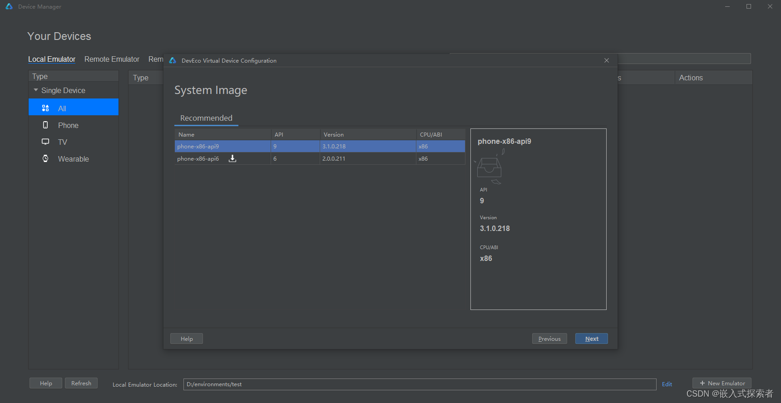Screen dimensions: 781x403
Task: Click the API column header
Action: 296,134
